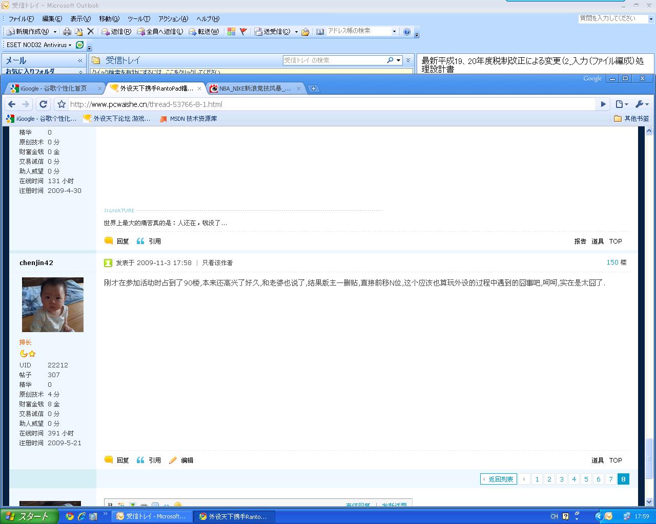Switch to the iGoogle tab
656x524 pixels.
pyautogui.click(x=54, y=89)
